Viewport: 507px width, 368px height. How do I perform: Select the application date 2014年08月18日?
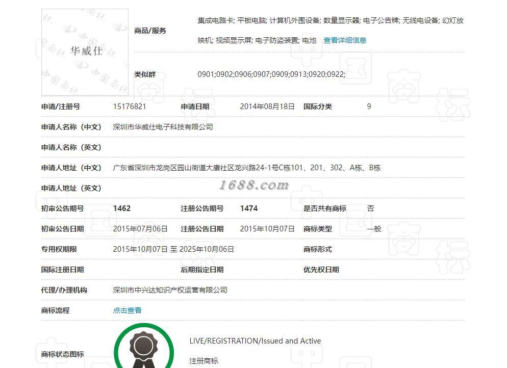pos(267,107)
